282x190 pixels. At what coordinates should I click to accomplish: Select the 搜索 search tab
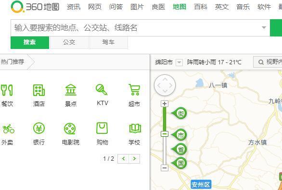pyautogui.click(x=30, y=43)
